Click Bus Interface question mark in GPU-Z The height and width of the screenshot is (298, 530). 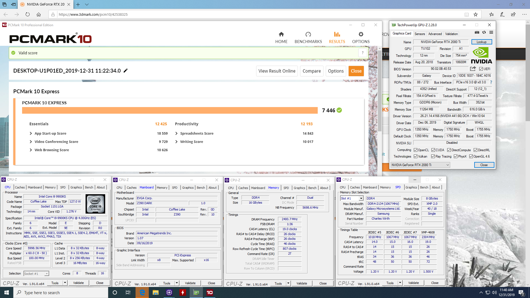pyautogui.click(x=491, y=82)
